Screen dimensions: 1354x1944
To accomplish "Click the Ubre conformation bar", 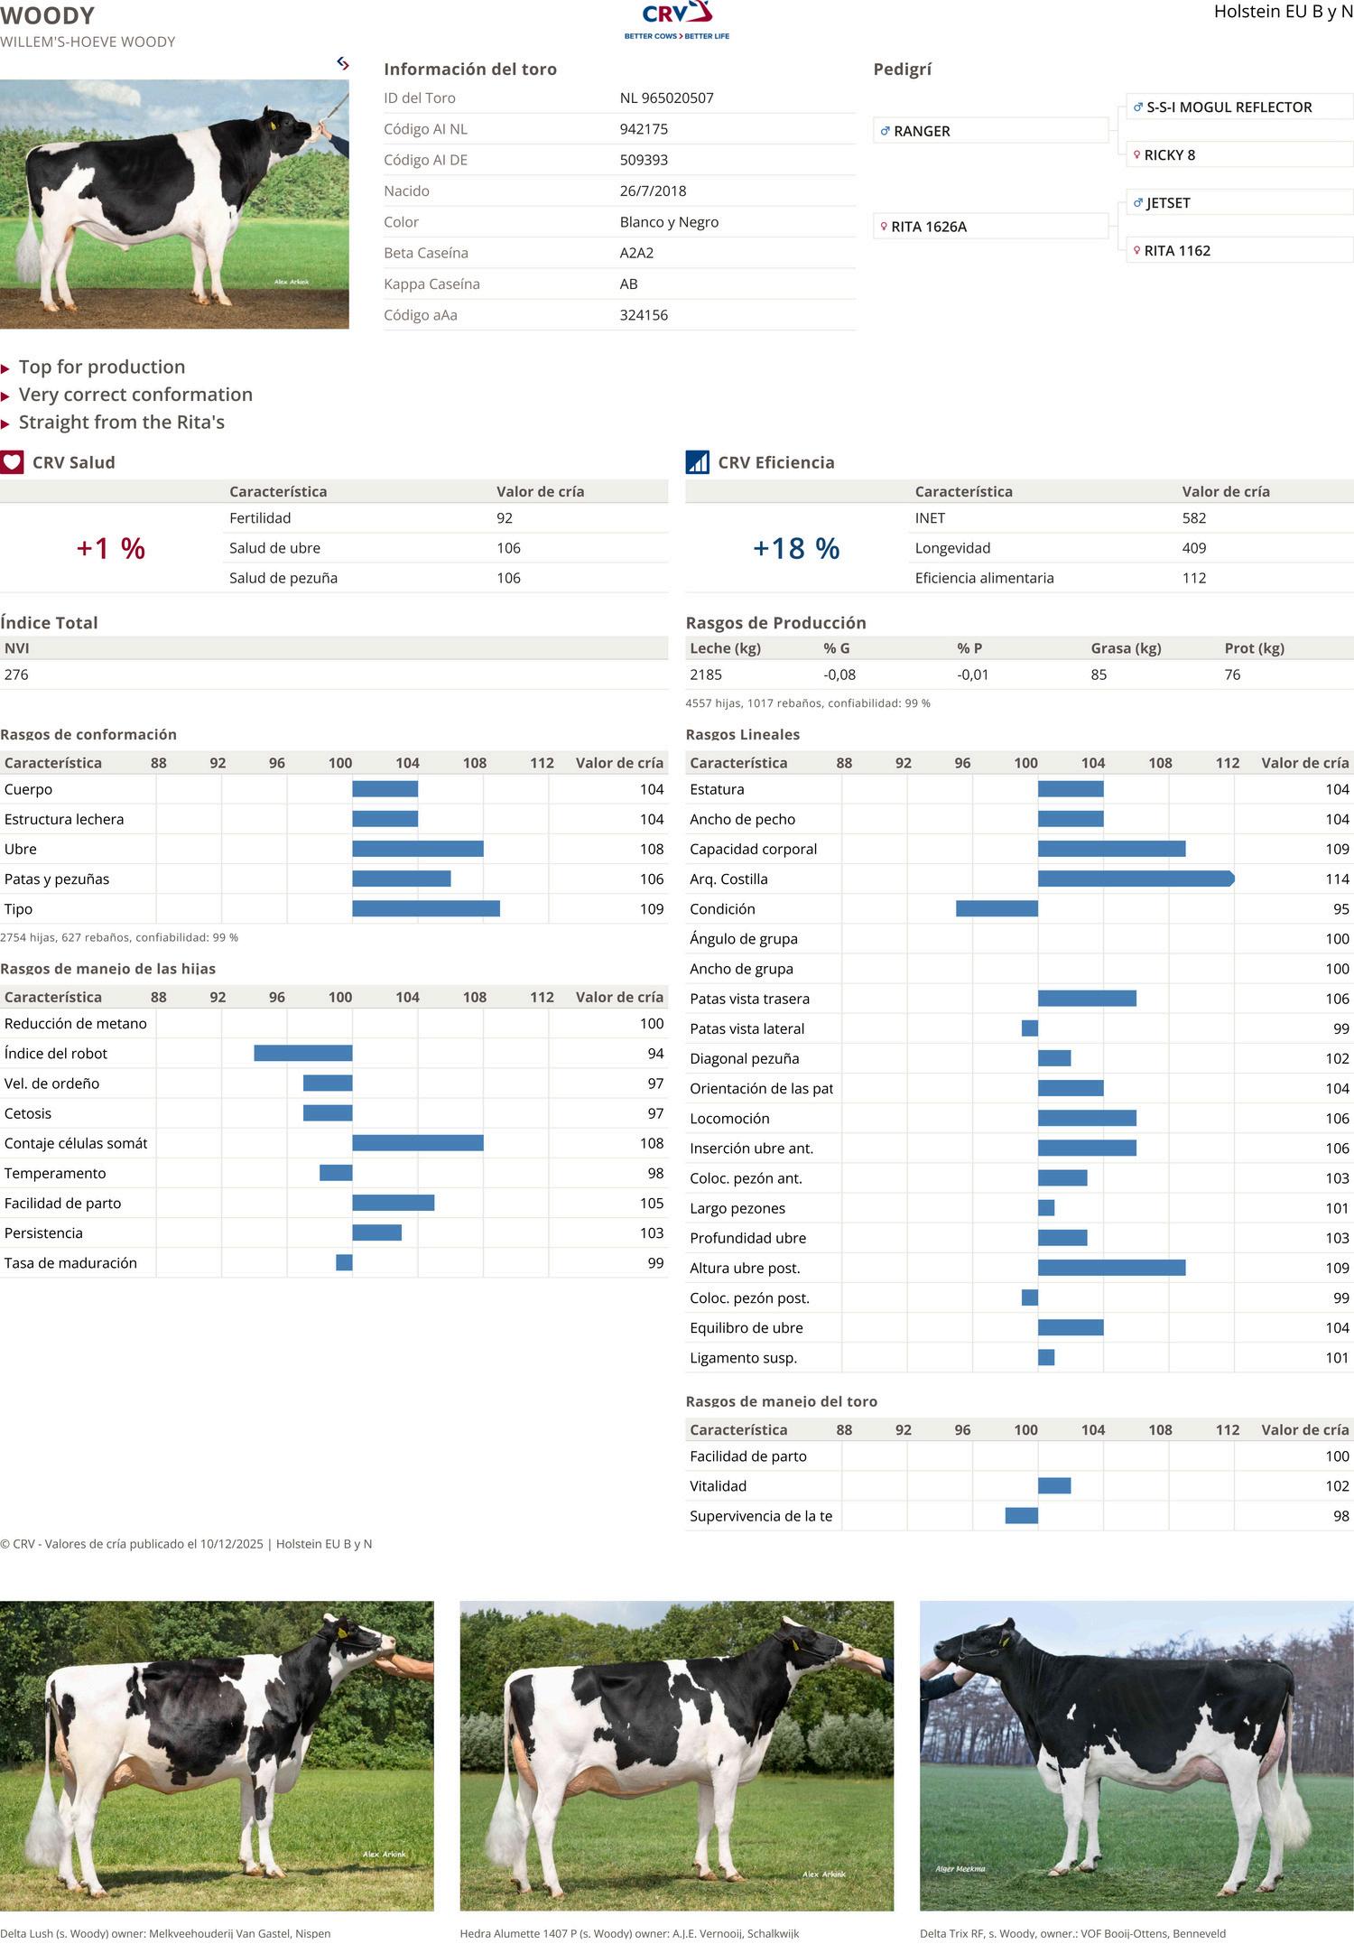I will (x=418, y=849).
